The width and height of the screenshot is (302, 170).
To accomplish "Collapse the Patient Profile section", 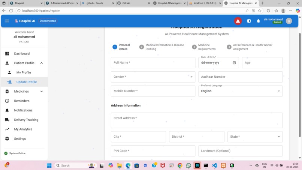I will pyautogui.click(x=42, y=63).
